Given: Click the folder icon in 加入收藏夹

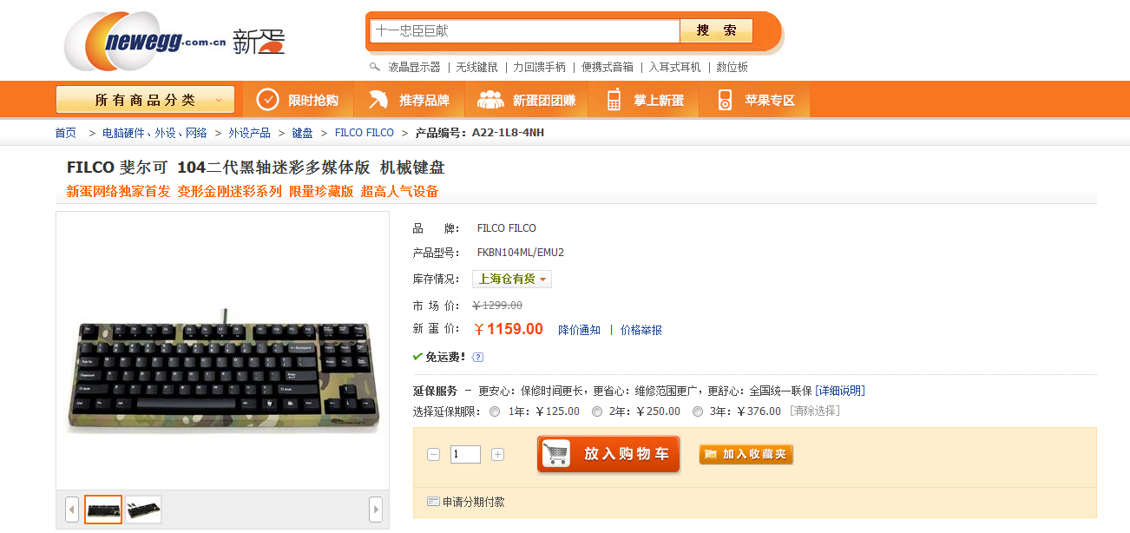Looking at the screenshot, I should pyautogui.click(x=711, y=454).
